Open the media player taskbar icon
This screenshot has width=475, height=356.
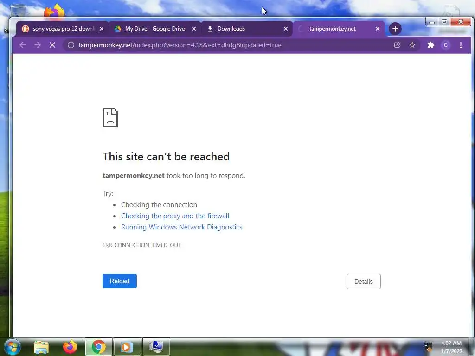coord(127,347)
